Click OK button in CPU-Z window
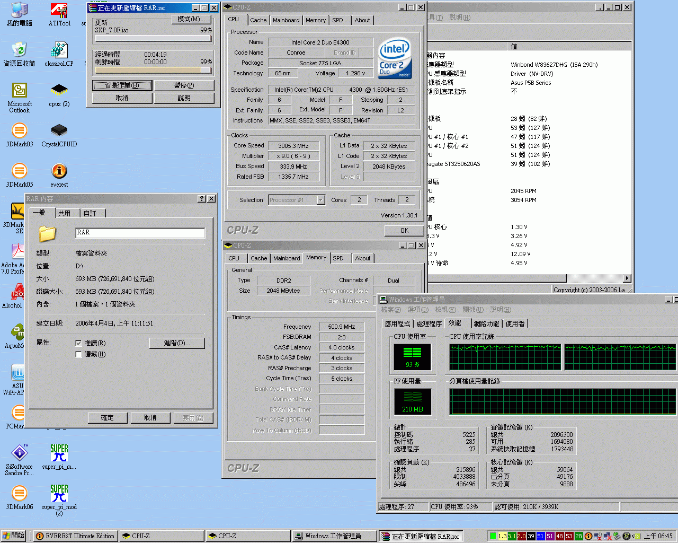This screenshot has width=678, height=543. (x=404, y=230)
